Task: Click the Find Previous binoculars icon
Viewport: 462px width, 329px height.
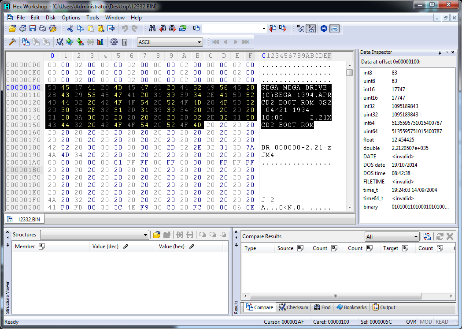Action: (163, 28)
